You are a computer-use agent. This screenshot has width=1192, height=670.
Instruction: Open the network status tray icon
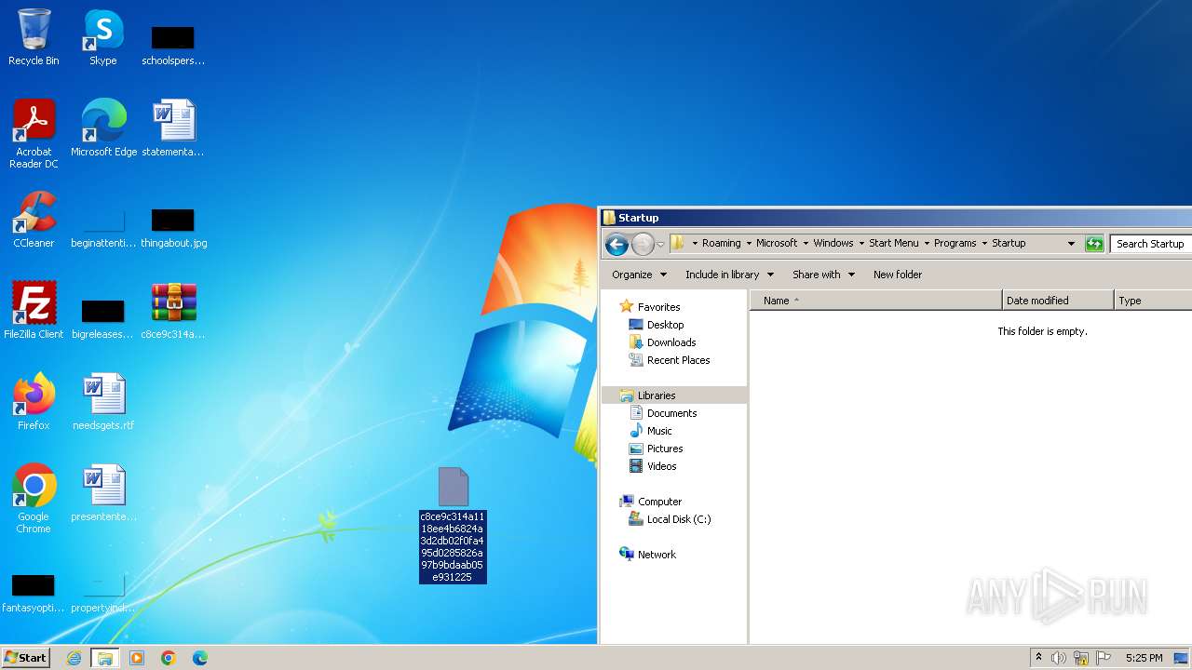tap(1081, 658)
